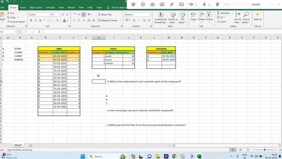Click the red record button in recorder bar
282x159 pixels.
133,4
